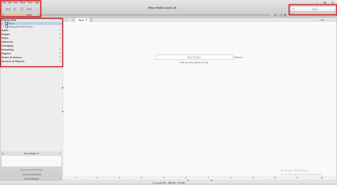This screenshot has height=185, width=337.
Task: Select the Audio heading
Action: click(5, 30)
